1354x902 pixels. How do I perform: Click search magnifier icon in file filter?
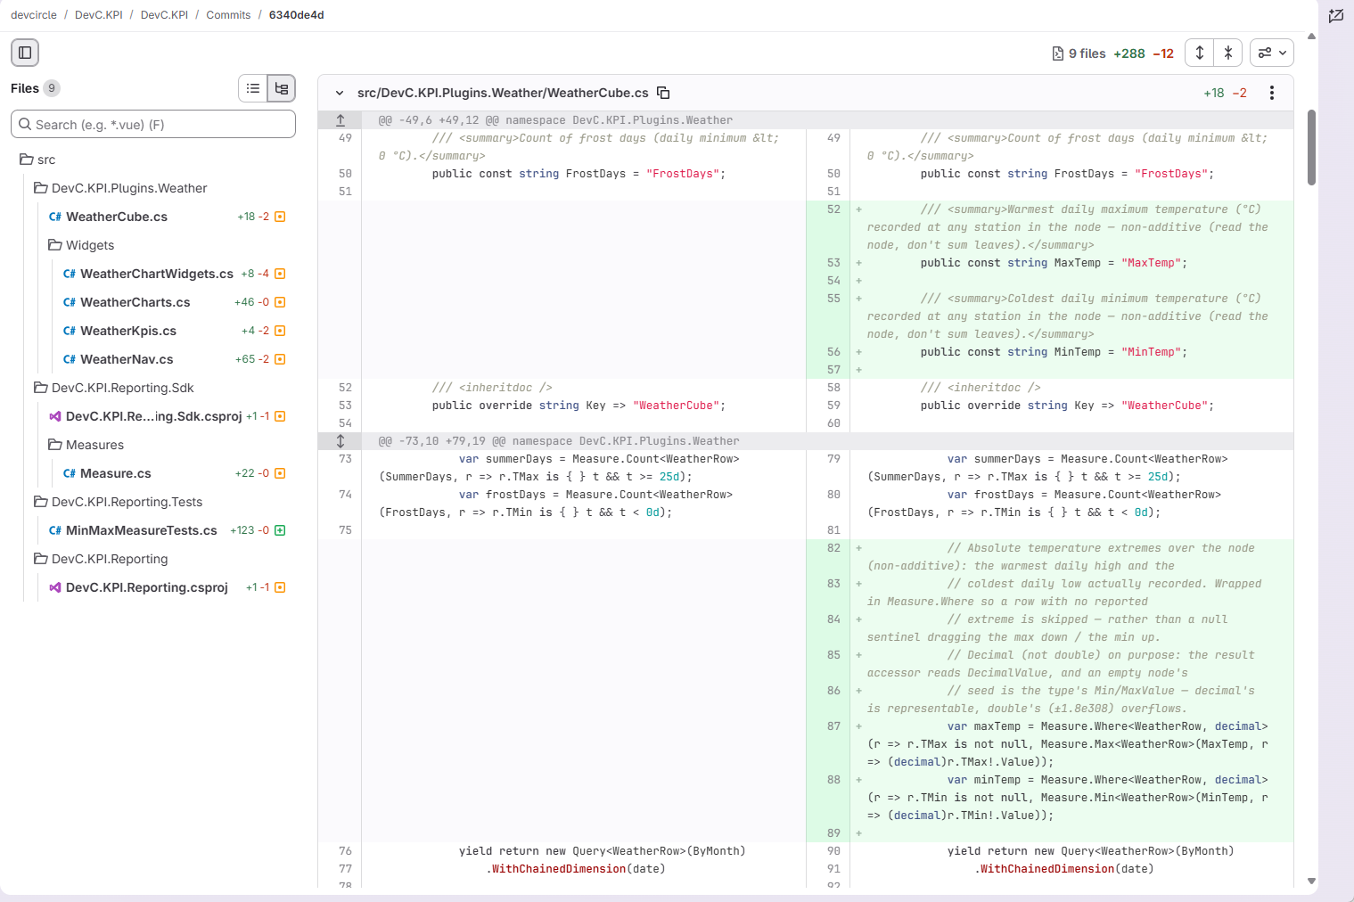(x=25, y=125)
